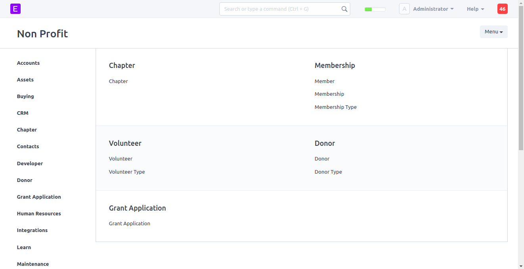This screenshot has height=269, width=524.
Task: Click the Donor Type link
Action: (328, 172)
